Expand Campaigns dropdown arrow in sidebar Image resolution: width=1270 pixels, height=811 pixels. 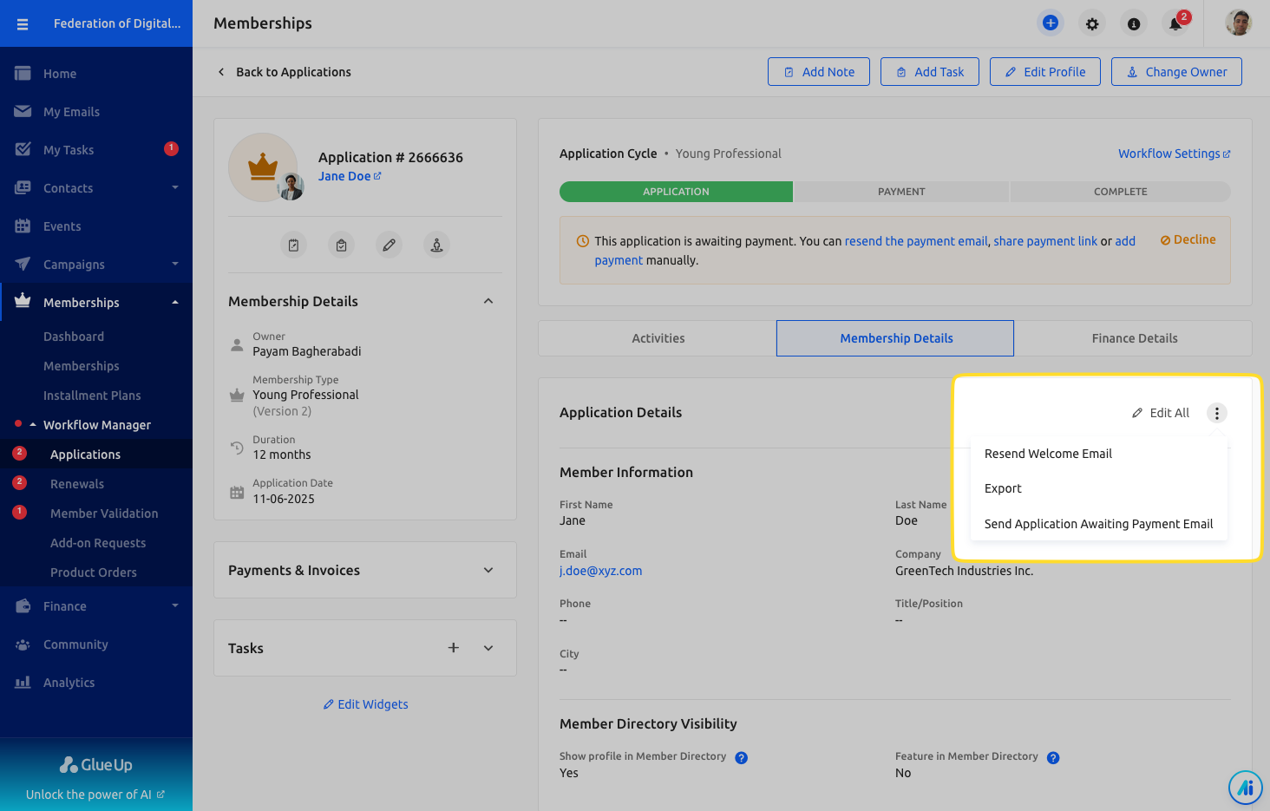[x=175, y=264]
